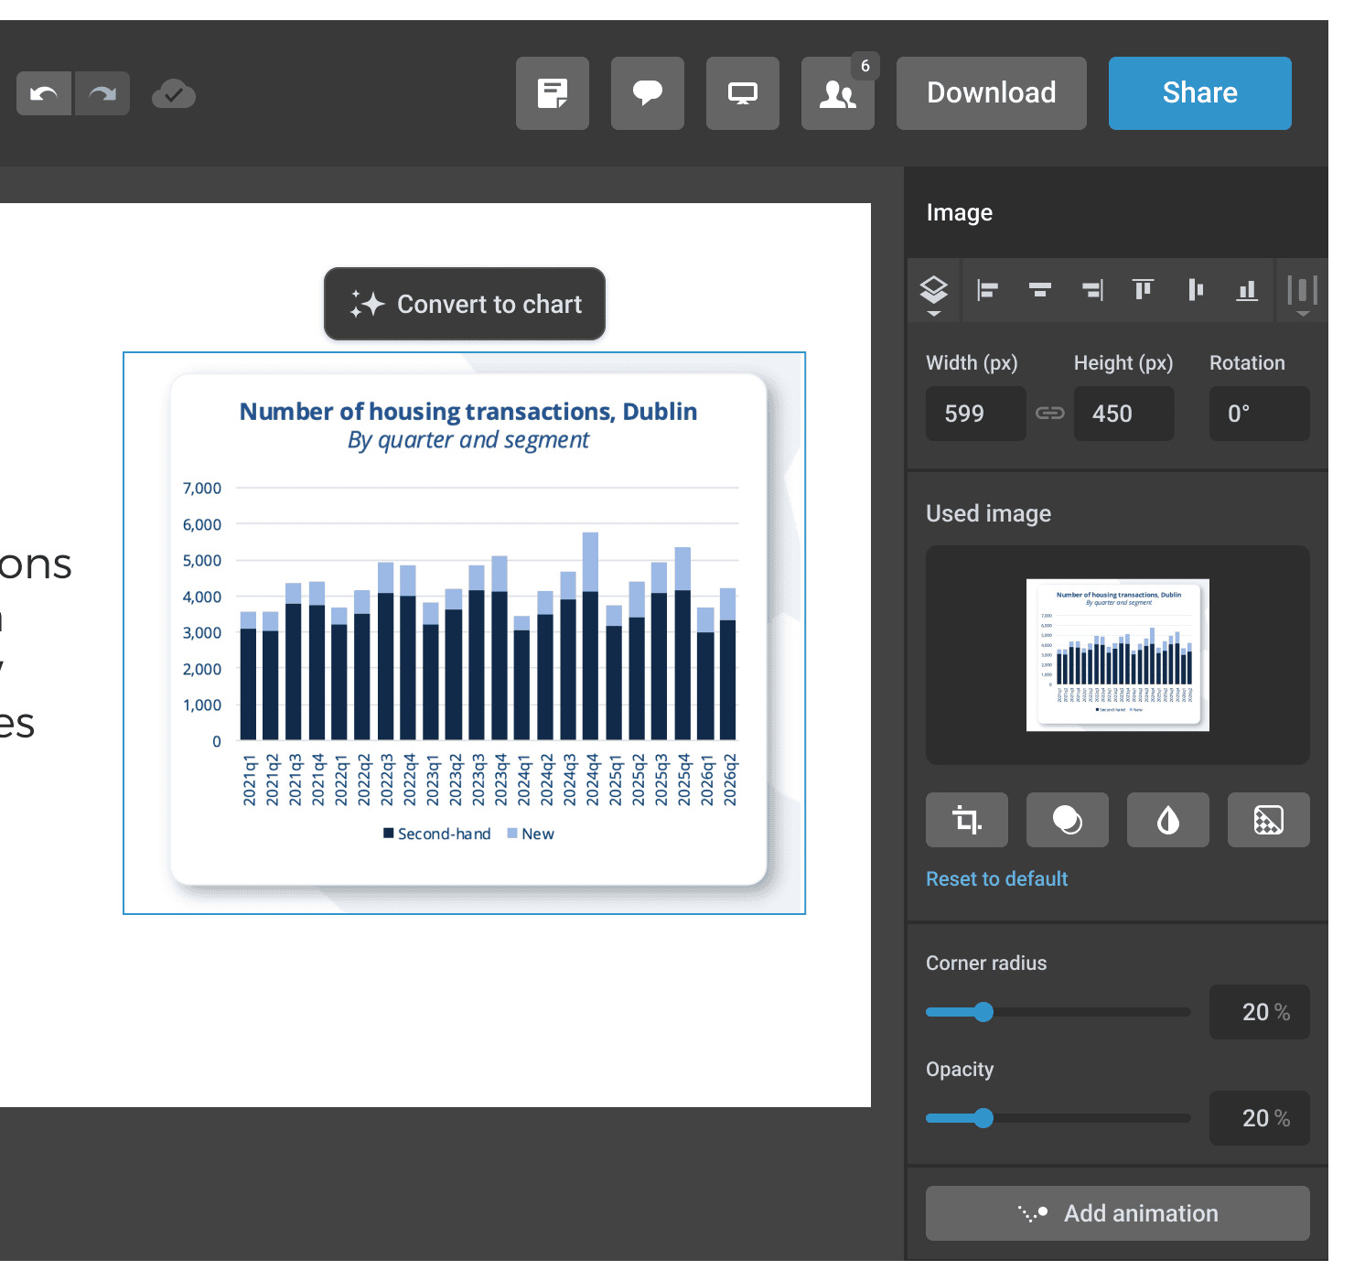Click the Convert to chart button

[465, 304]
